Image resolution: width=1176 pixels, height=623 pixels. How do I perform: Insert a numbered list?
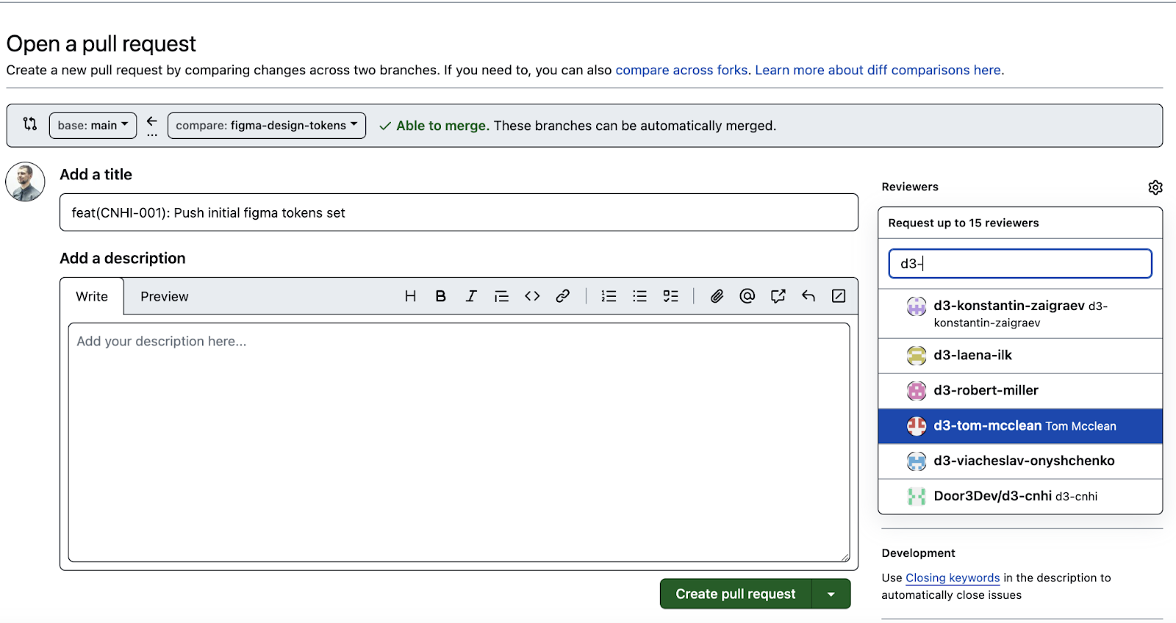point(609,296)
